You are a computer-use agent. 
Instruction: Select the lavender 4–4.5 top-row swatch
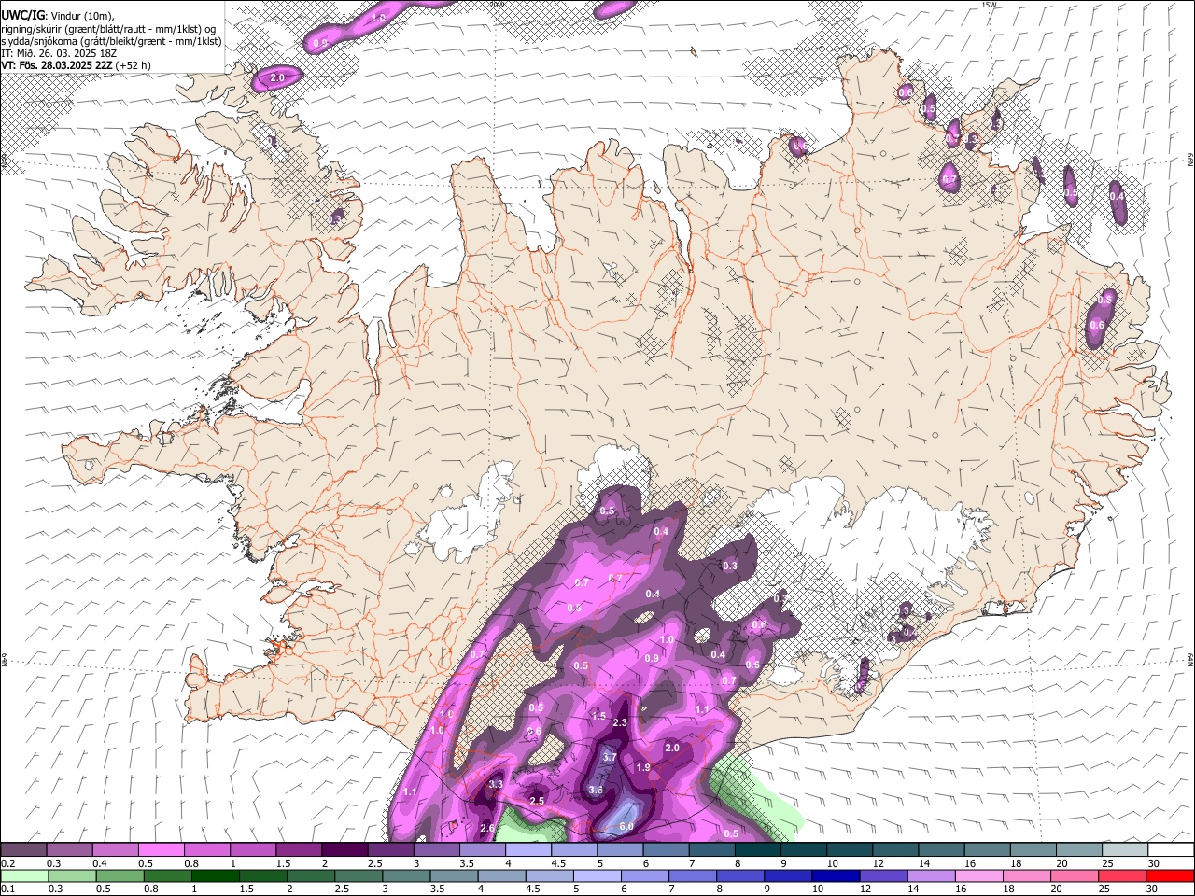[x=527, y=850]
